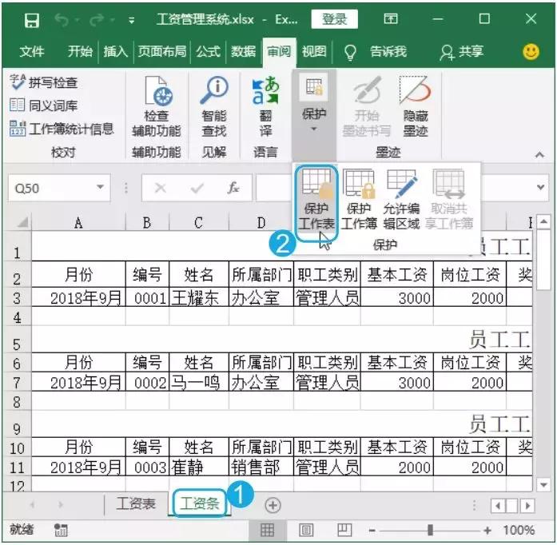557x545 pixels.
Task: Click the Name Box showing Q50
Action: (x=52, y=188)
